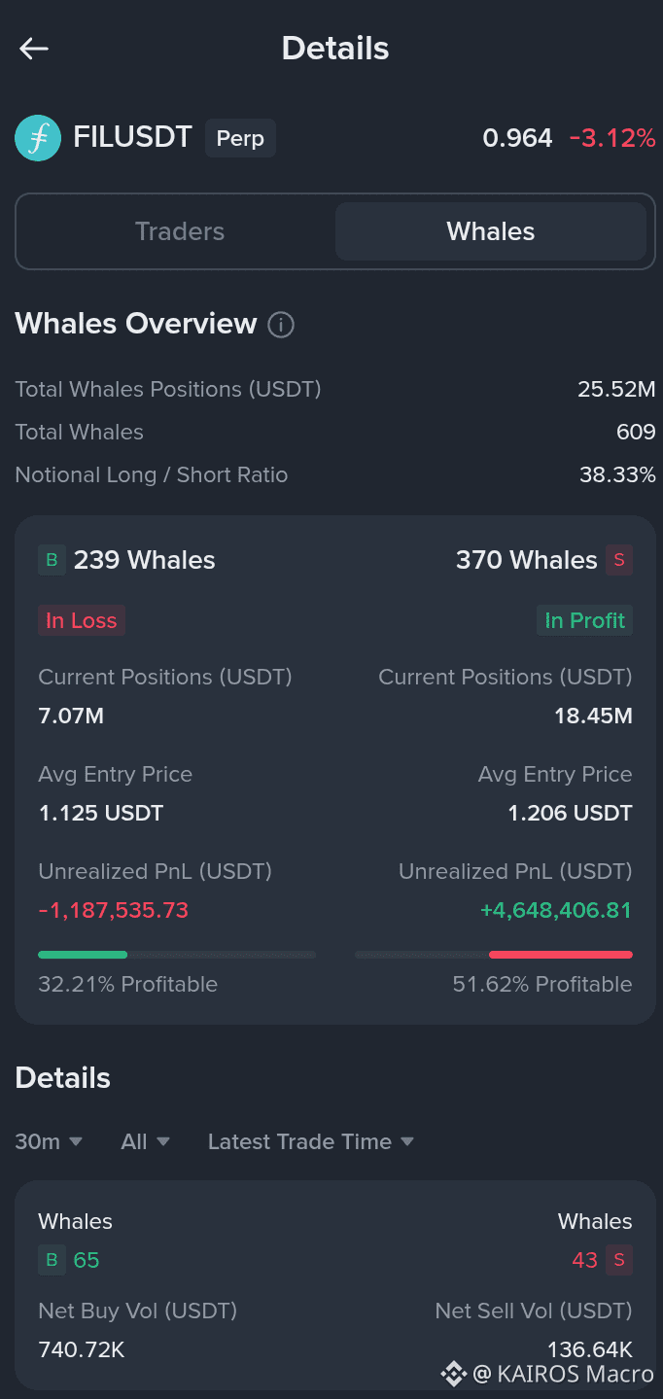
Task: Select the Whales tab
Action: pos(491,231)
